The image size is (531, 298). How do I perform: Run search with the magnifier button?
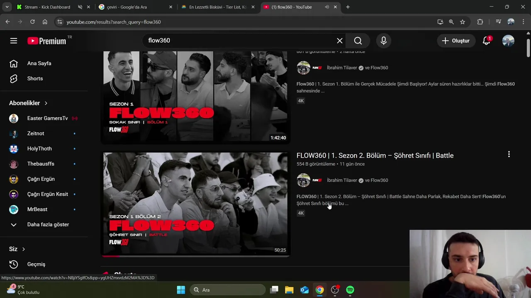point(358,41)
